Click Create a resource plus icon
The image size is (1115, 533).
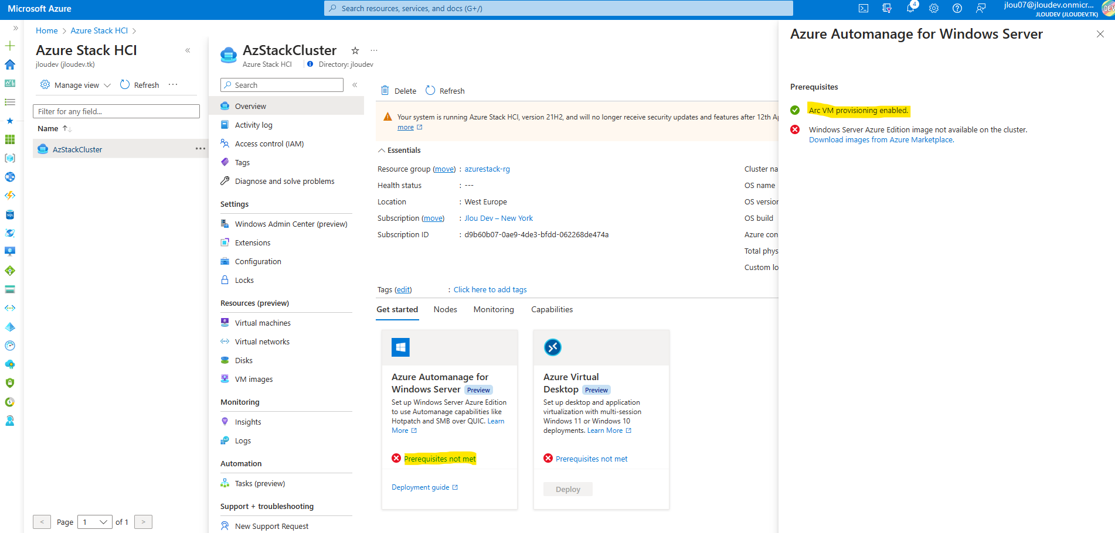tap(10, 46)
